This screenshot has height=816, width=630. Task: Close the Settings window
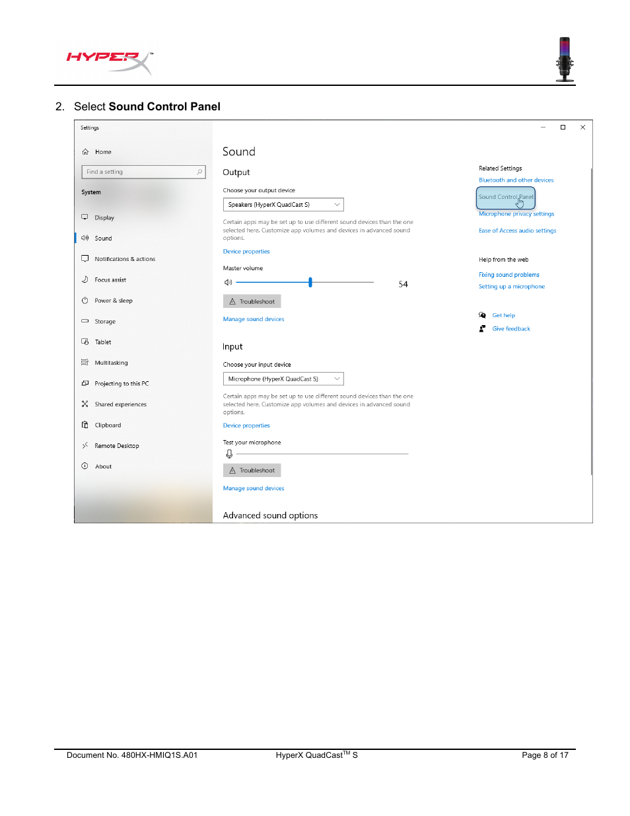[582, 128]
